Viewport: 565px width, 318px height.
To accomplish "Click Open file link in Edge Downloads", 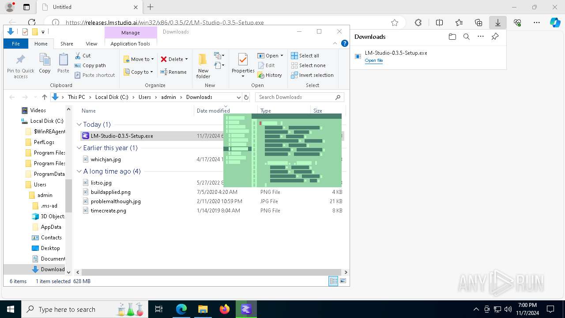I will pyautogui.click(x=374, y=61).
